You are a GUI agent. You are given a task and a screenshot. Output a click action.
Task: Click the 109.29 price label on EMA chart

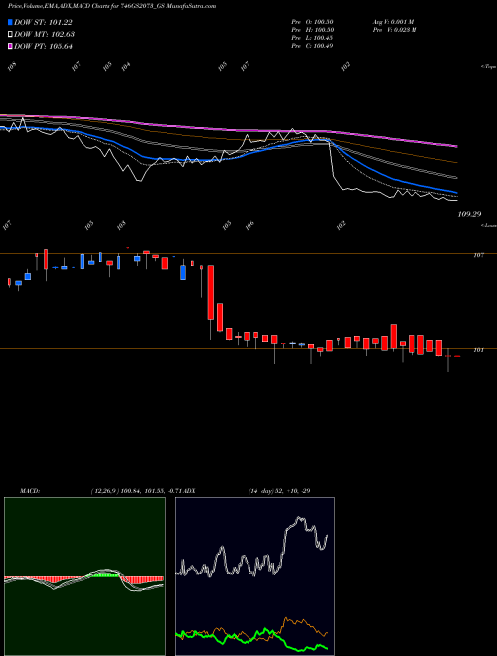469,214
